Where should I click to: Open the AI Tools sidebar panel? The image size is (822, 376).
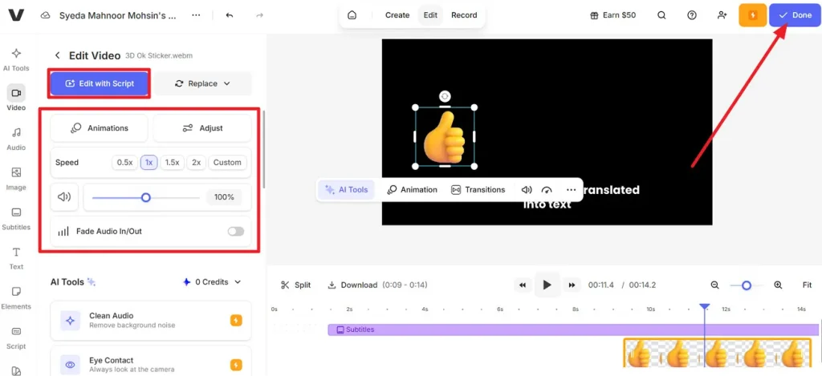point(16,59)
